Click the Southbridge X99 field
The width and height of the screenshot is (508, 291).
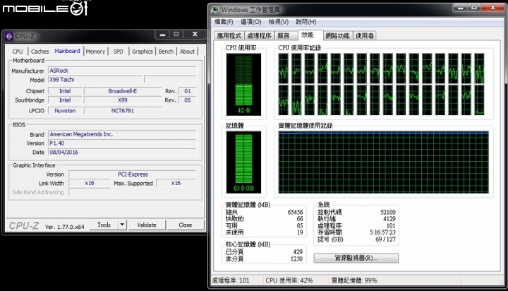(123, 100)
